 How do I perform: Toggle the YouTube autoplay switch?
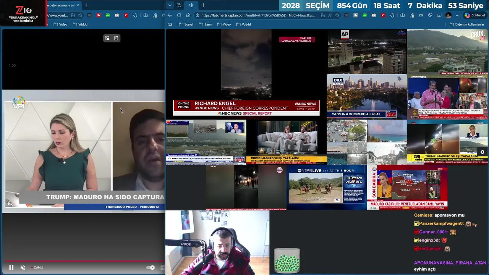(151, 267)
